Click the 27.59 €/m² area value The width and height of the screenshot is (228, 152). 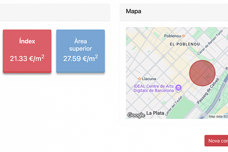(x=81, y=58)
